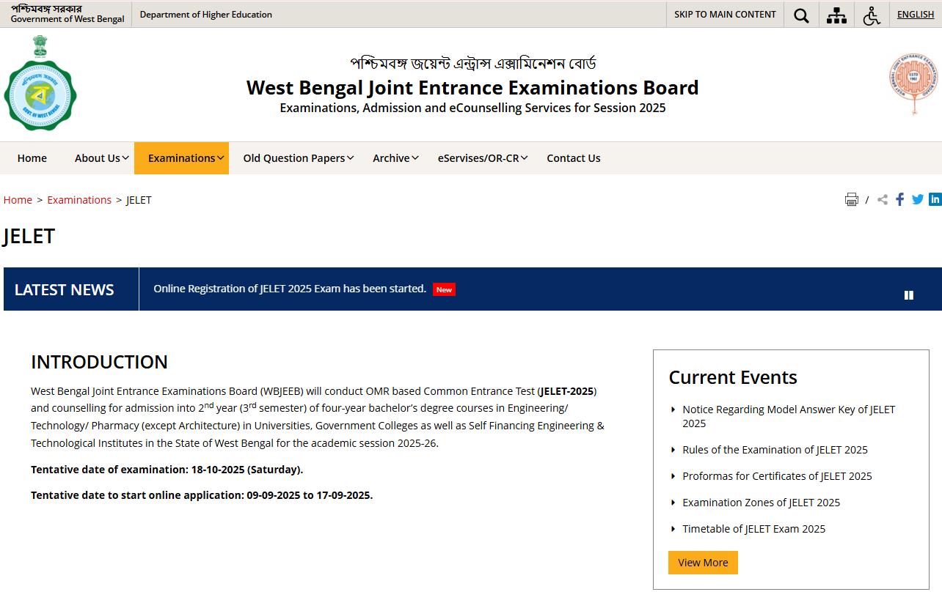This screenshot has width=942, height=600.
Task: Pause the scrolling Latest News ticker
Action: (x=909, y=295)
